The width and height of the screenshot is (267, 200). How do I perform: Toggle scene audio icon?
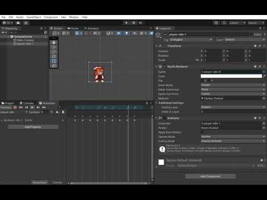[x=135, y=33]
